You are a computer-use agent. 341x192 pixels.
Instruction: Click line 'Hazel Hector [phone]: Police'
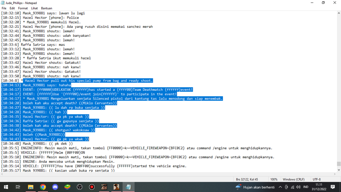(40, 18)
